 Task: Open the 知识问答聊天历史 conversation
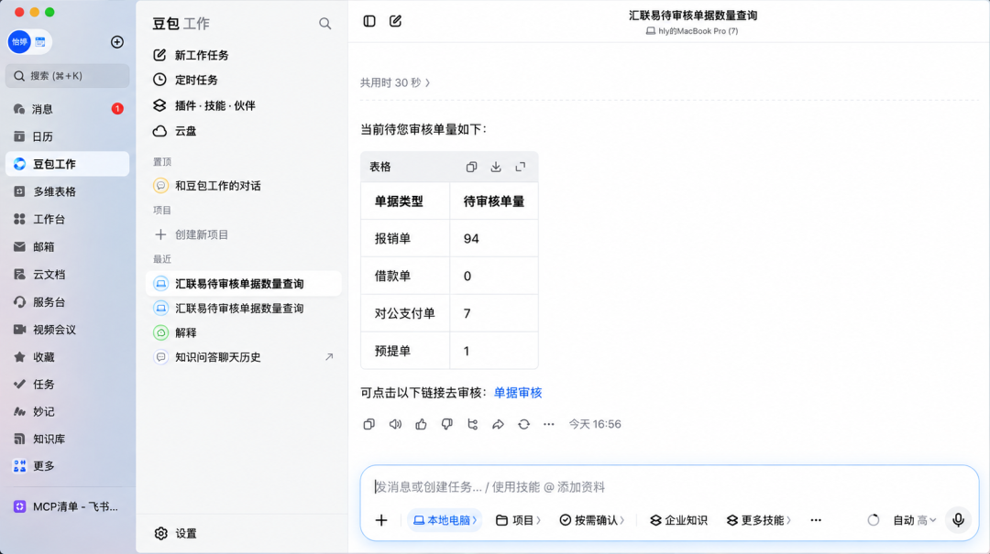click(x=244, y=357)
